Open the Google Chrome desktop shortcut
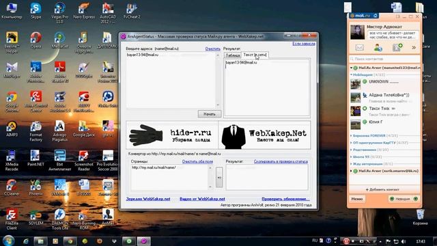 point(12,102)
